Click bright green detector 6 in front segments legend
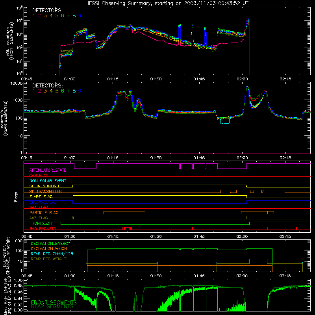 63,16
